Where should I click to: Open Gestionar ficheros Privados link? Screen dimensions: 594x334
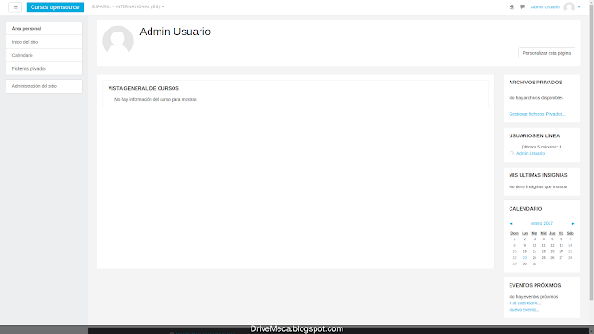pos(537,114)
